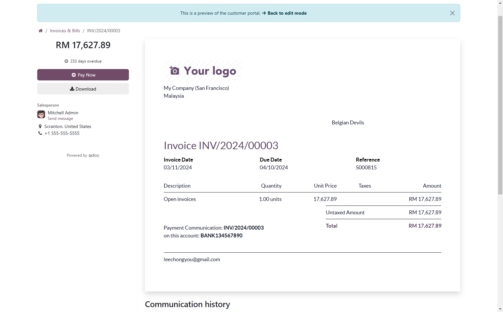Click the Untaxed Amount label
The height and width of the screenshot is (312, 503).
(x=345, y=212)
